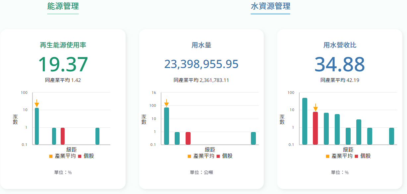Toggle 個股 legend label in 用水營收比 chart
This screenshot has width=407, height=194.
coord(366,156)
